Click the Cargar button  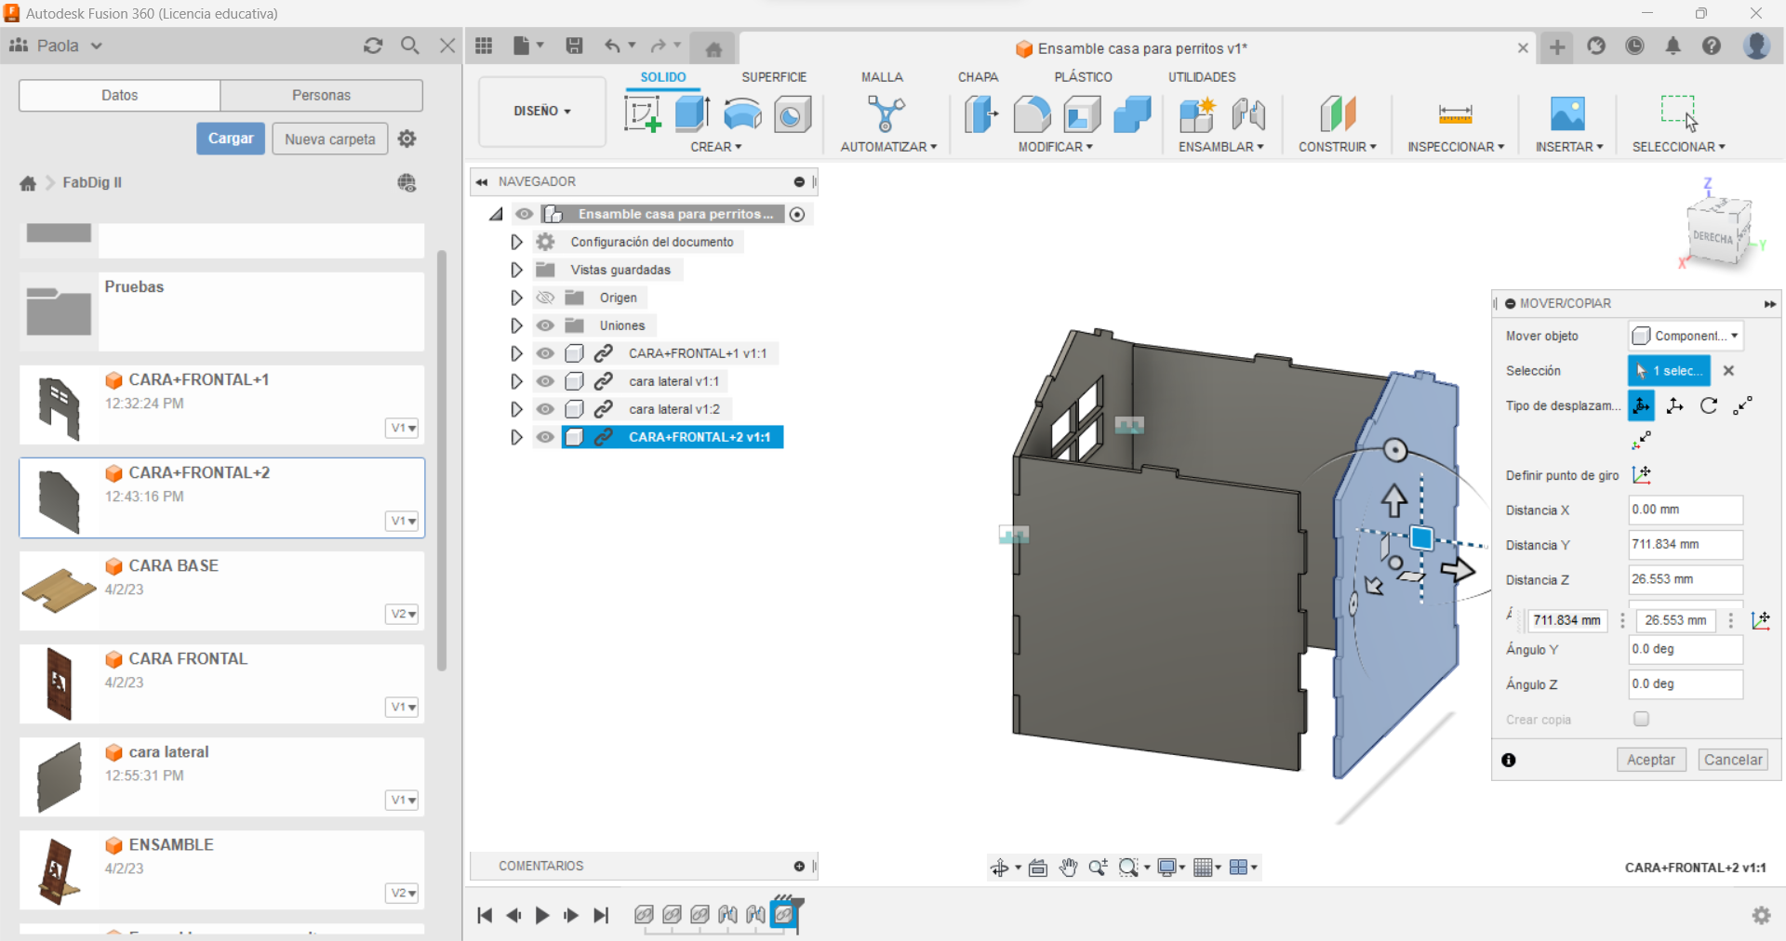point(231,139)
